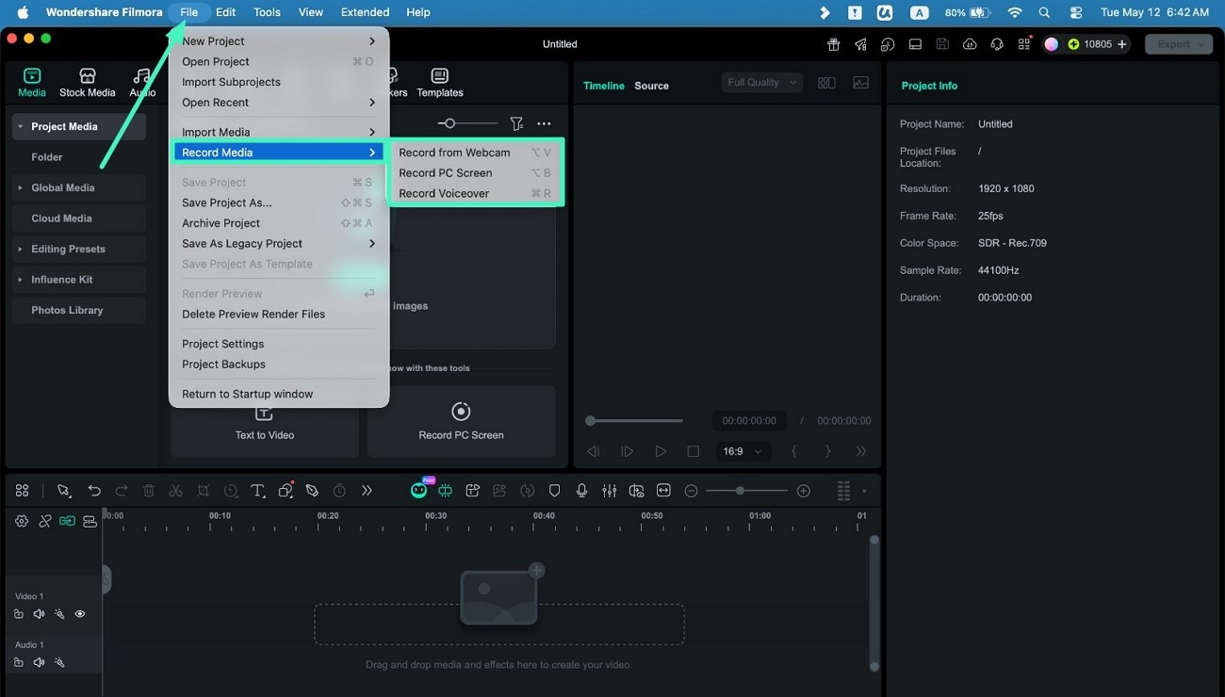1225x697 pixels.
Task: Mute the Audio 1 track
Action: pos(39,662)
